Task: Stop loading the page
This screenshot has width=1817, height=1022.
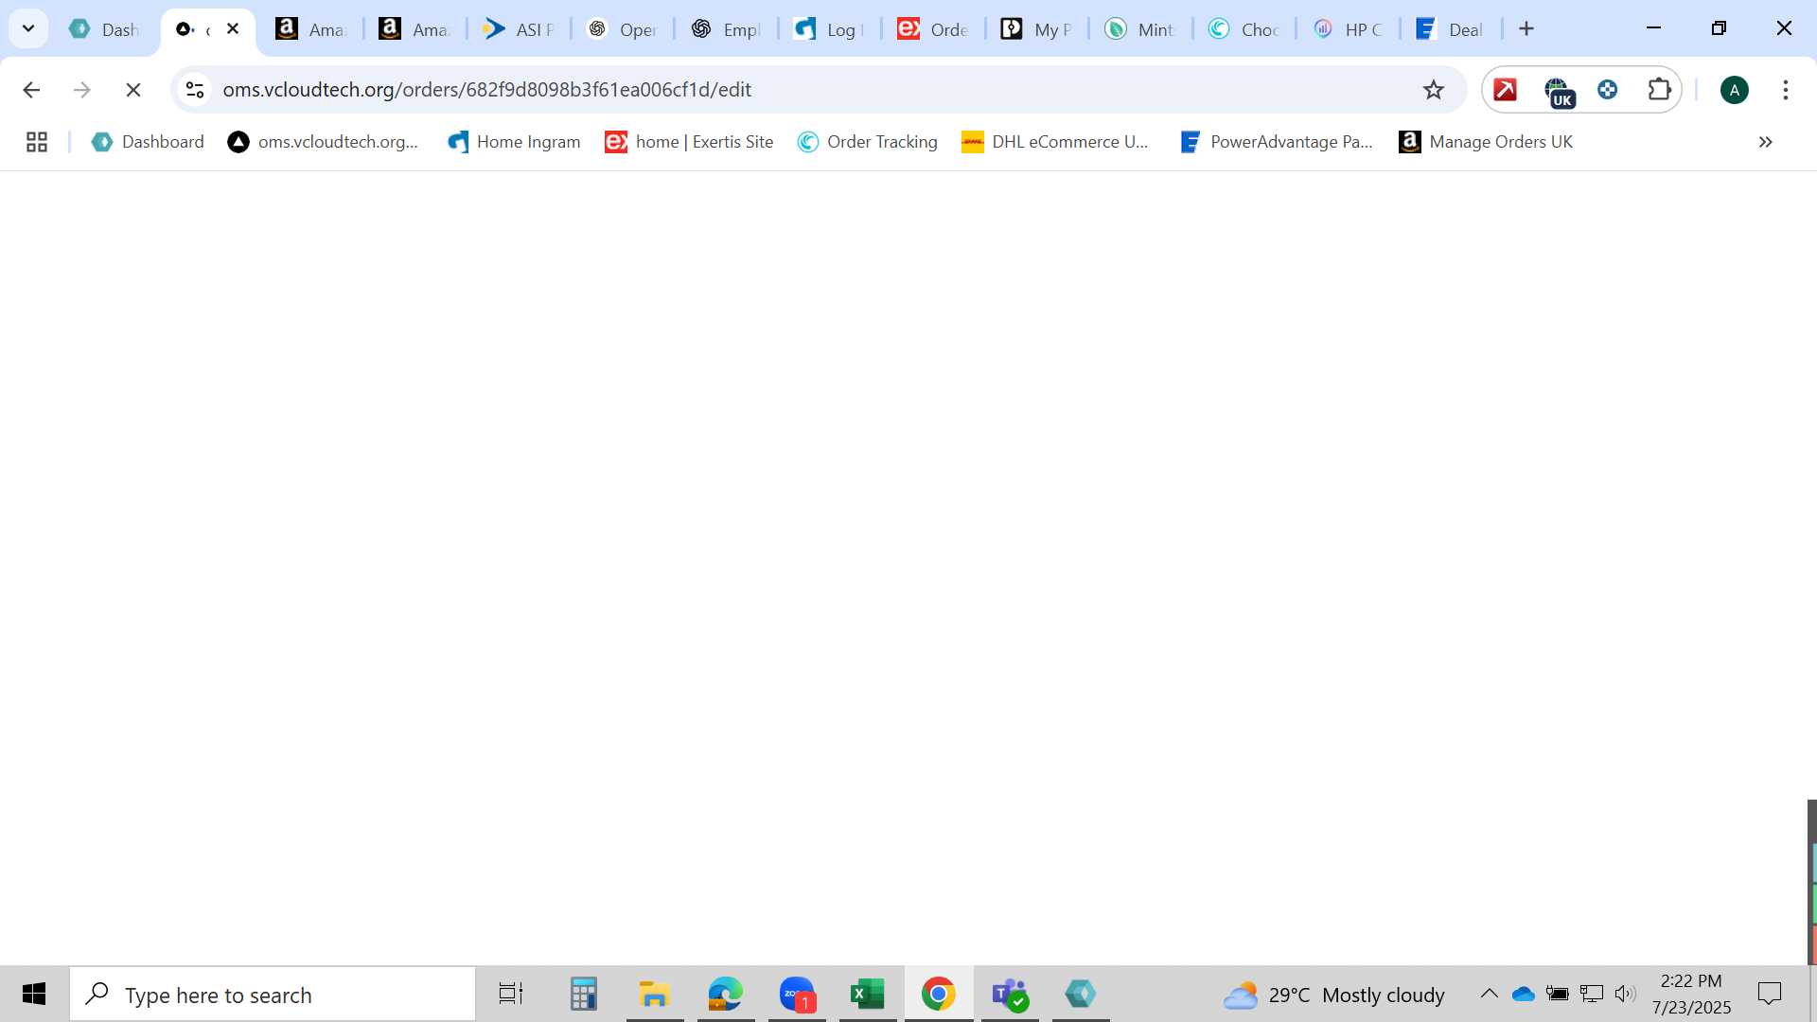Action: pos(133,90)
